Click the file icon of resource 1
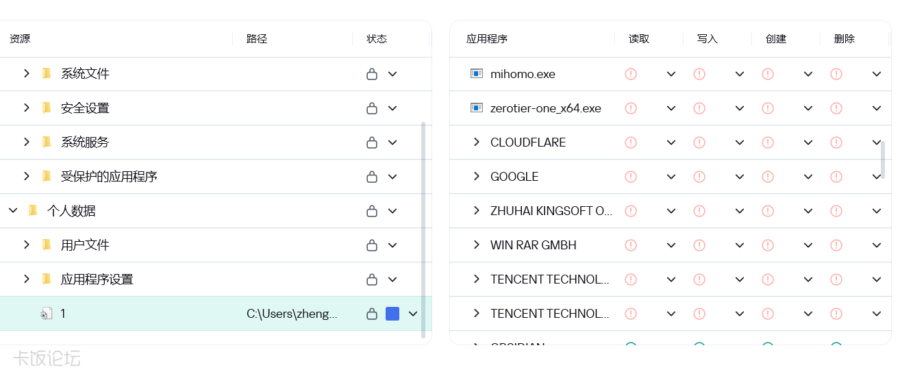 tap(47, 314)
